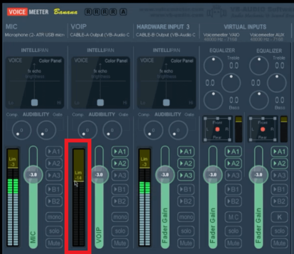Mute the MIC strip

54,243
